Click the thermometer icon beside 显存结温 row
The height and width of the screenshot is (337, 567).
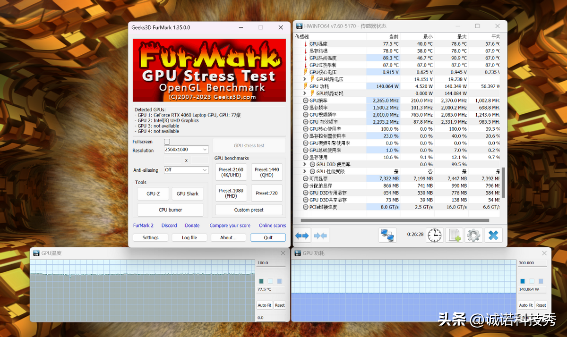click(x=305, y=51)
